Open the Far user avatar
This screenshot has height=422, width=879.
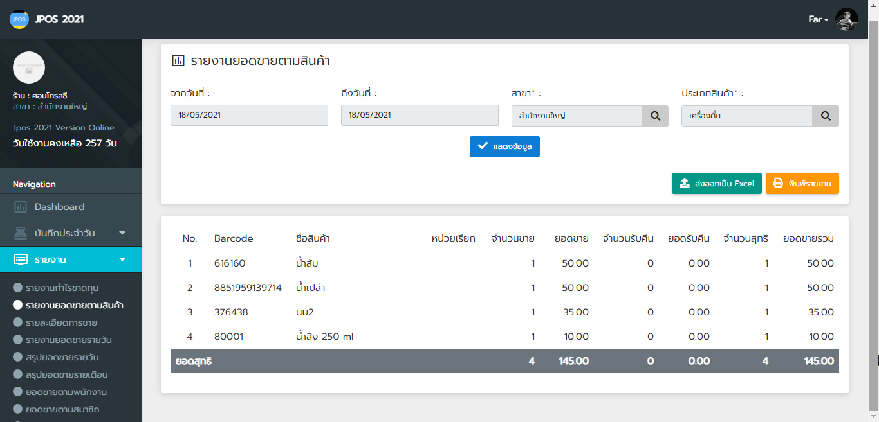847,19
